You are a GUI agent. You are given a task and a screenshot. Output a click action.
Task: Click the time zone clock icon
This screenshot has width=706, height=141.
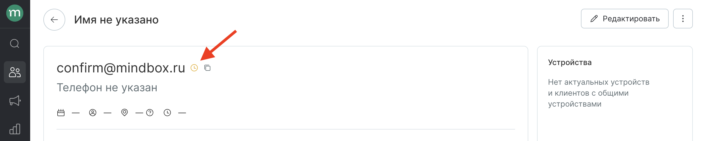(167, 113)
